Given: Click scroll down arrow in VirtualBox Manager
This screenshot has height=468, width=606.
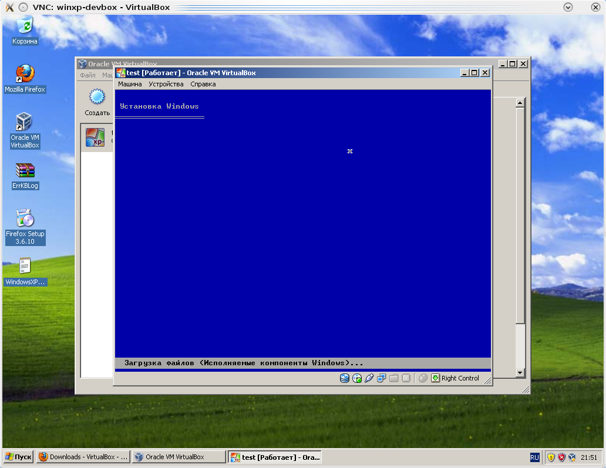Looking at the screenshot, I should (x=520, y=373).
